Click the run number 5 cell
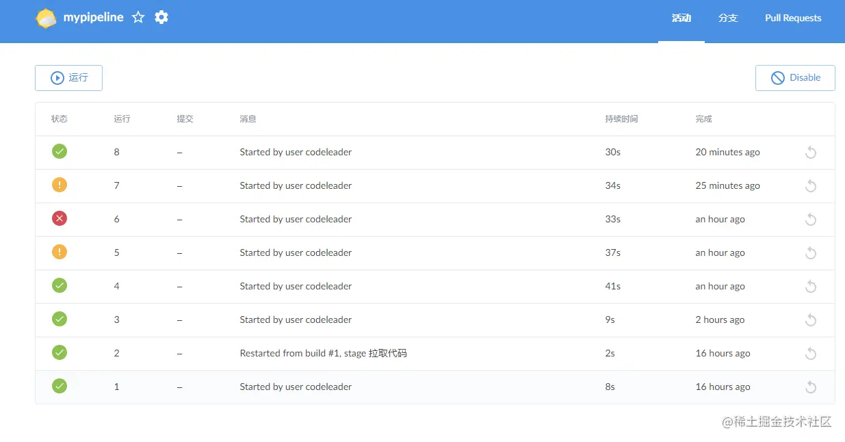 (117, 252)
